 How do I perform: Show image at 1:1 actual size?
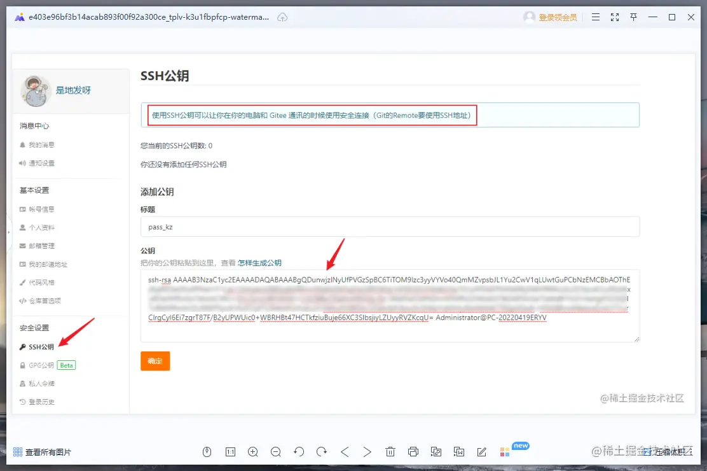click(230, 451)
